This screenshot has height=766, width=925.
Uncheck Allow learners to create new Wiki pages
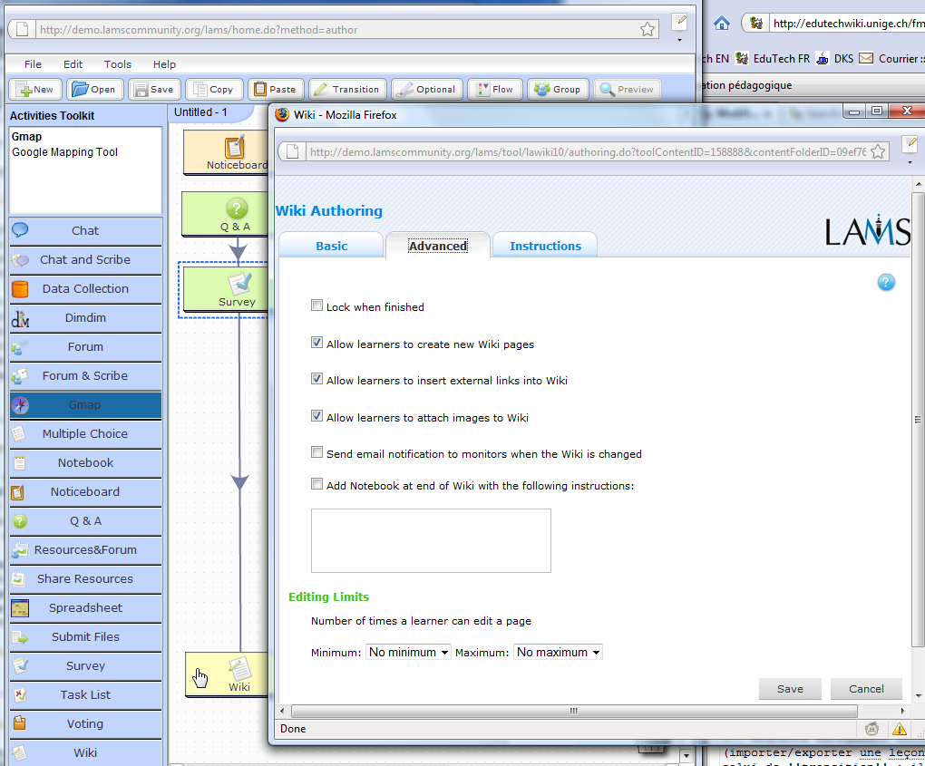(316, 343)
